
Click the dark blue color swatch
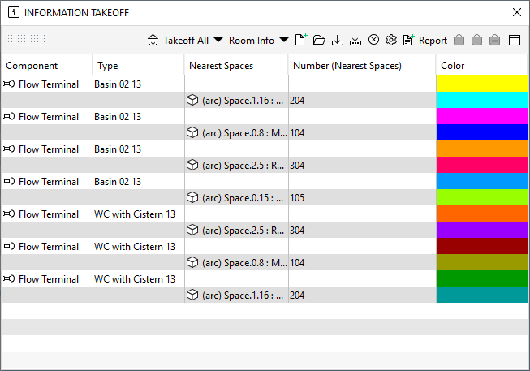tap(481, 132)
